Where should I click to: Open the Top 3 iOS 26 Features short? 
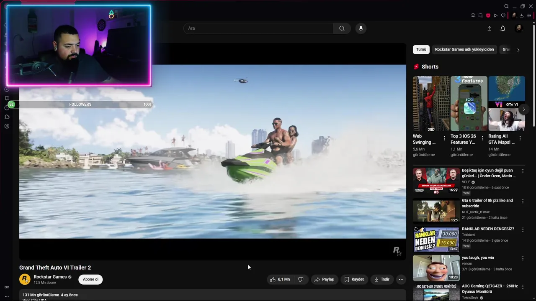point(469,104)
